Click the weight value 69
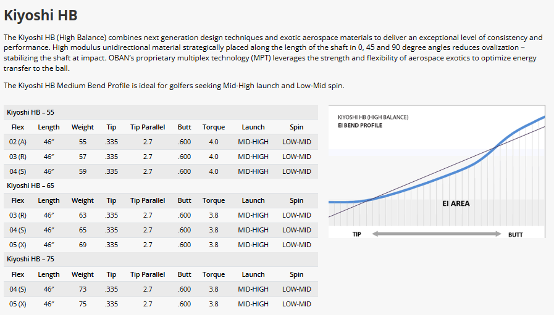Image resolution: width=554 pixels, height=315 pixels. [82, 245]
